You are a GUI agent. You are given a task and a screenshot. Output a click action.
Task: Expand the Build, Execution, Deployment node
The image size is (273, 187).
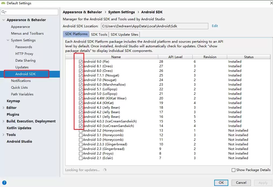coord(3,121)
